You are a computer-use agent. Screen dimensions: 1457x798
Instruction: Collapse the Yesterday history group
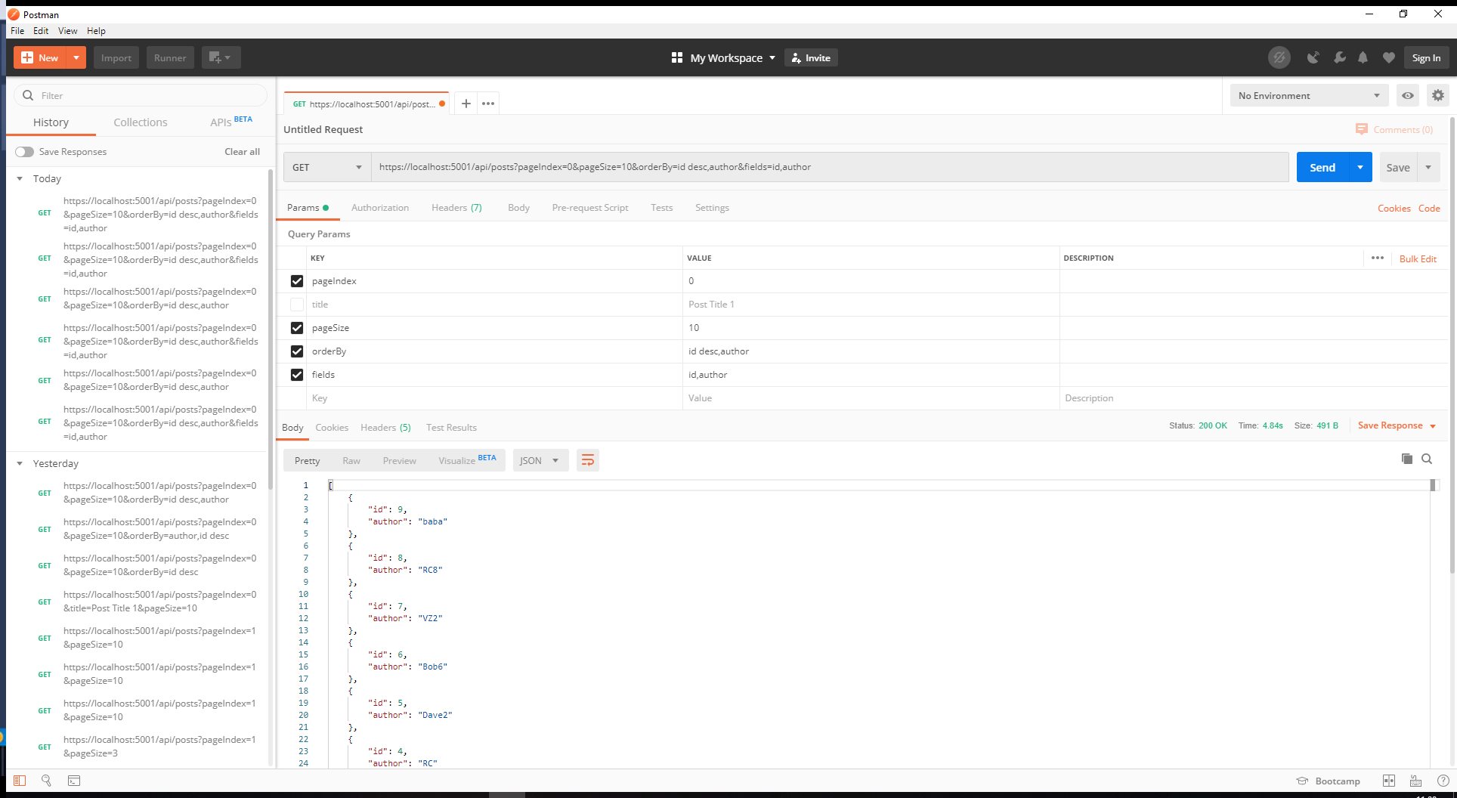click(x=20, y=463)
